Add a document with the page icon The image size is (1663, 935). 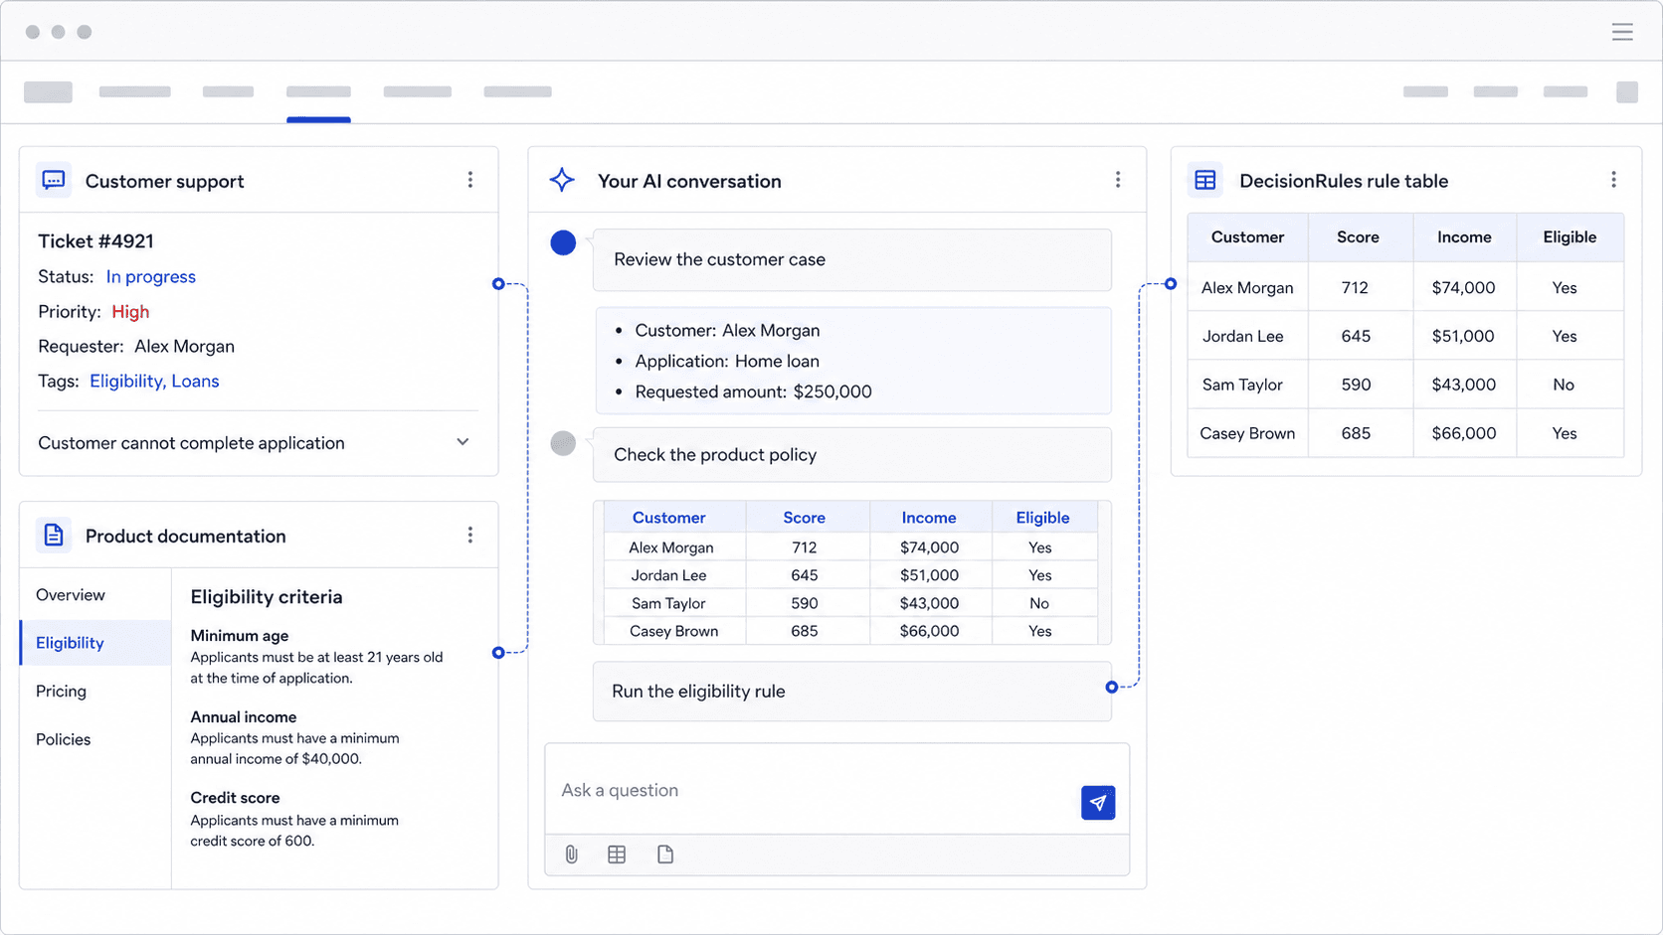665,855
